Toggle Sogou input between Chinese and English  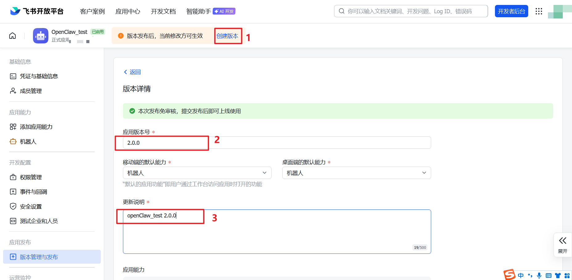coord(521,275)
